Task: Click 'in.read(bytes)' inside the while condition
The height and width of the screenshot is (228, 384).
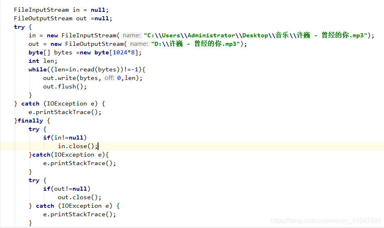Action: tap(94, 70)
